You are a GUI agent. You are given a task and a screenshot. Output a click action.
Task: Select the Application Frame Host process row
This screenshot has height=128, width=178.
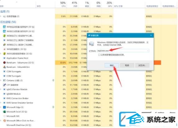click(27, 58)
